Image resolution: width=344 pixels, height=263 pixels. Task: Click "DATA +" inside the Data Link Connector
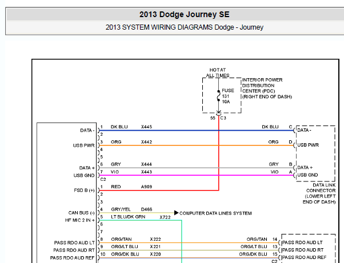click(305, 168)
